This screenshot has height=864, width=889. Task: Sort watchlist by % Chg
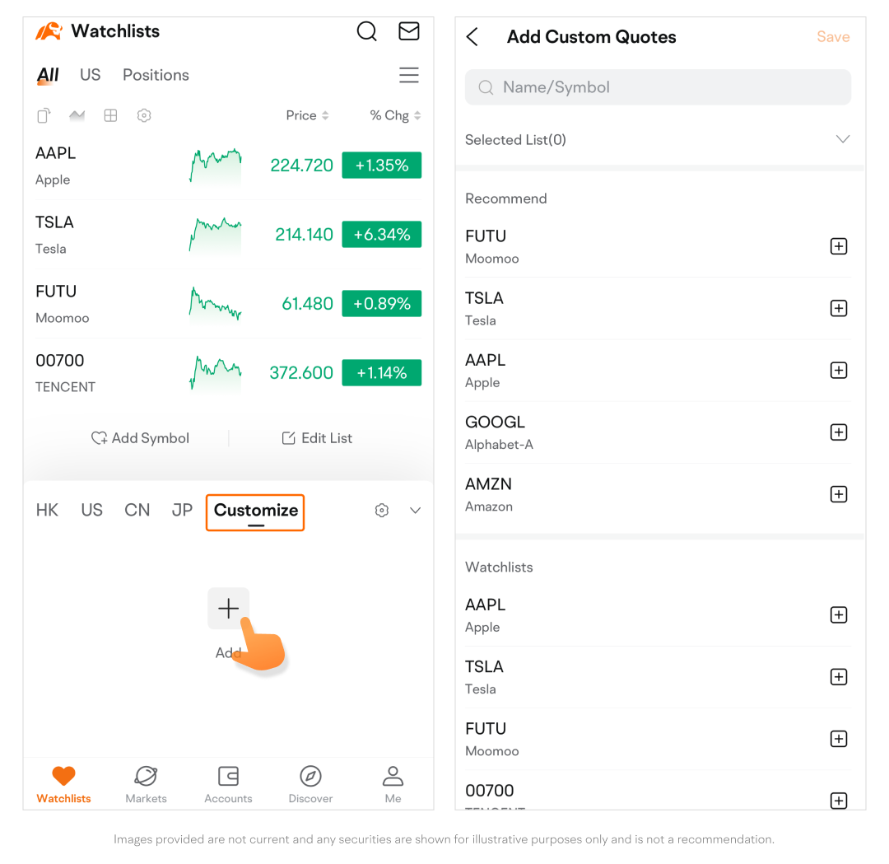[x=395, y=116]
